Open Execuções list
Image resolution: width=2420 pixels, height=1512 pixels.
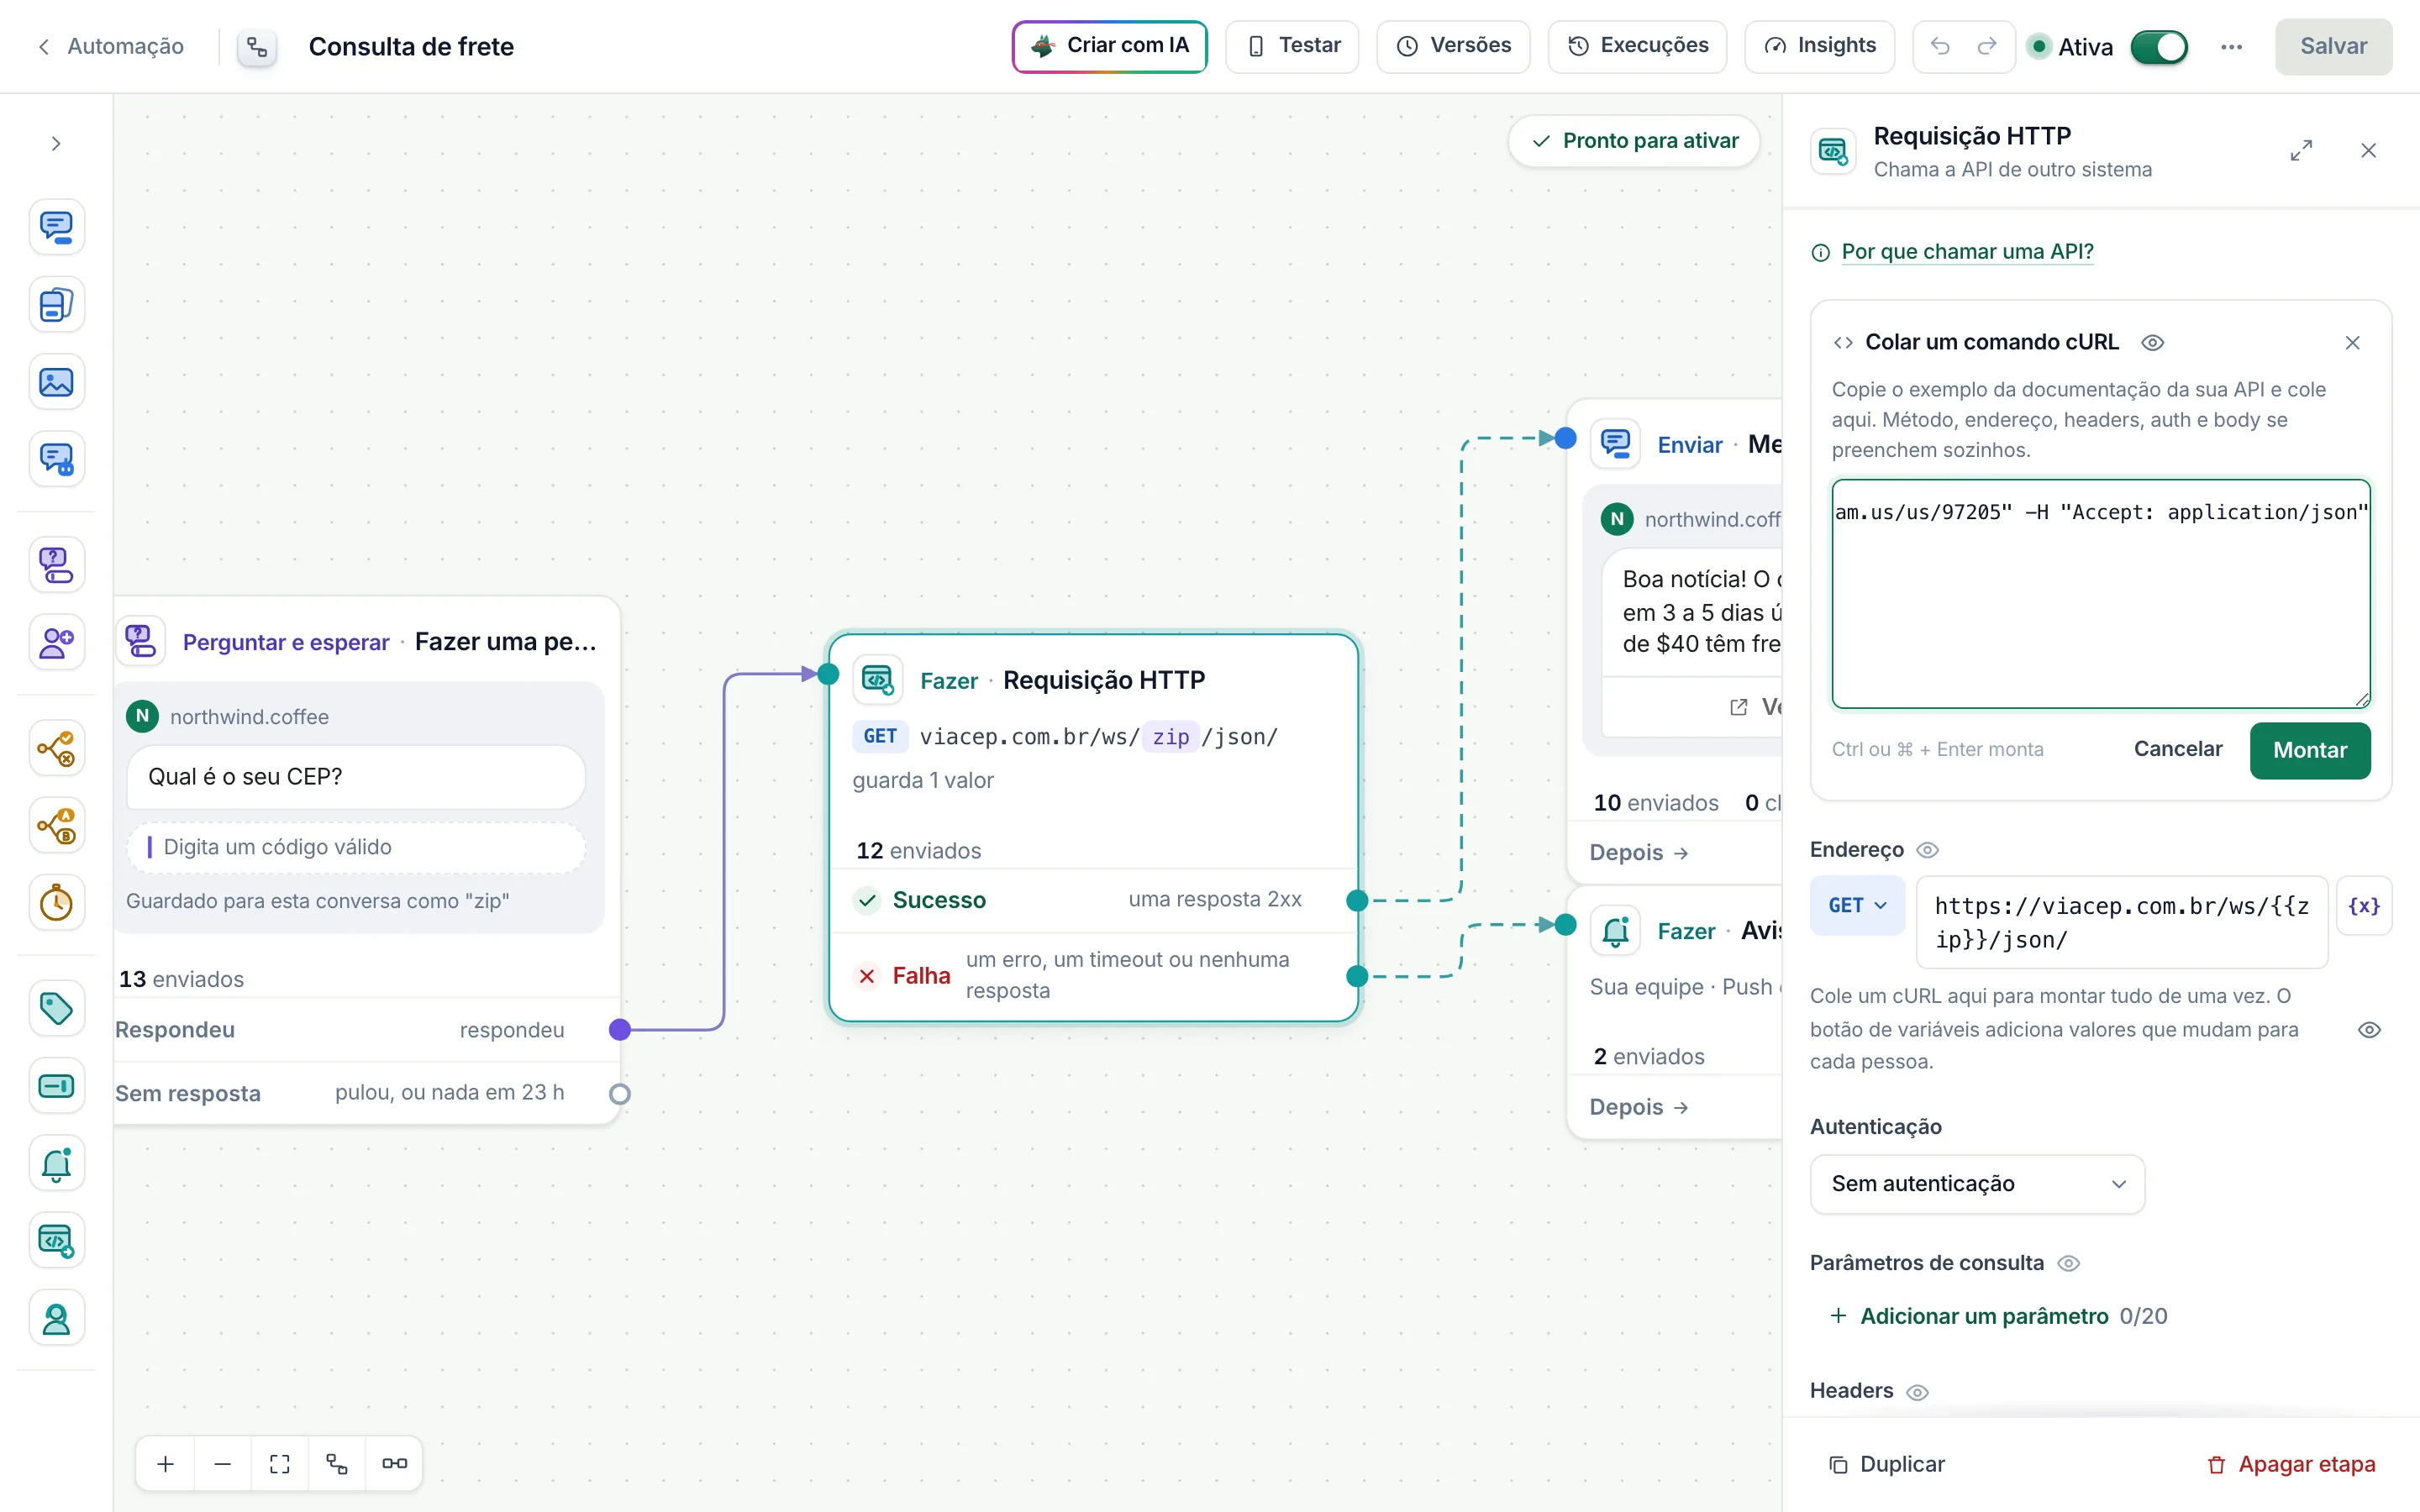[1637, 46]
